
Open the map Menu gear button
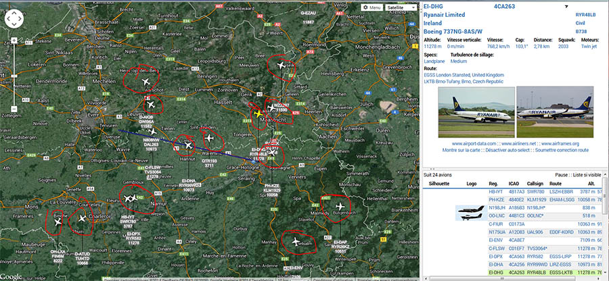pyautogui.click(x=371, y=7)
